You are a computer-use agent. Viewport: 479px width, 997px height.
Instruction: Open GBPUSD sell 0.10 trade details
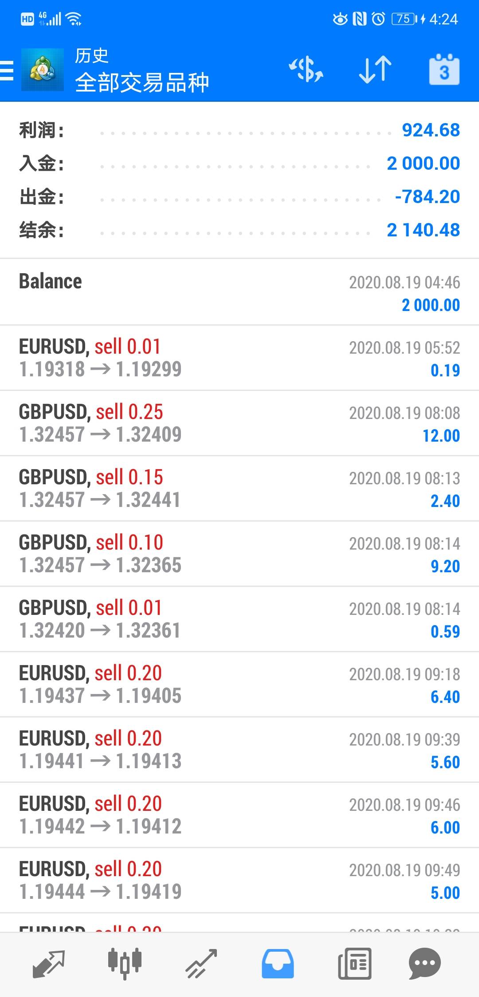pos(239,554)
